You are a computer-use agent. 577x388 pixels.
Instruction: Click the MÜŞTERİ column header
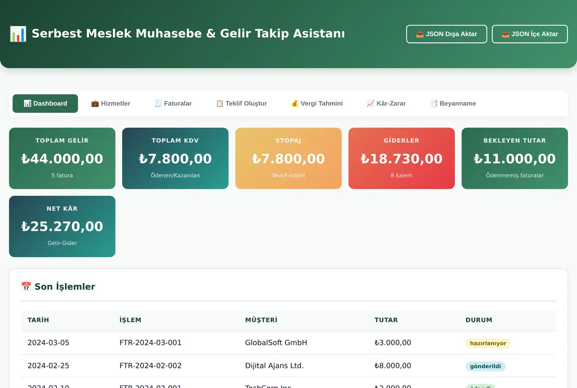261,320
